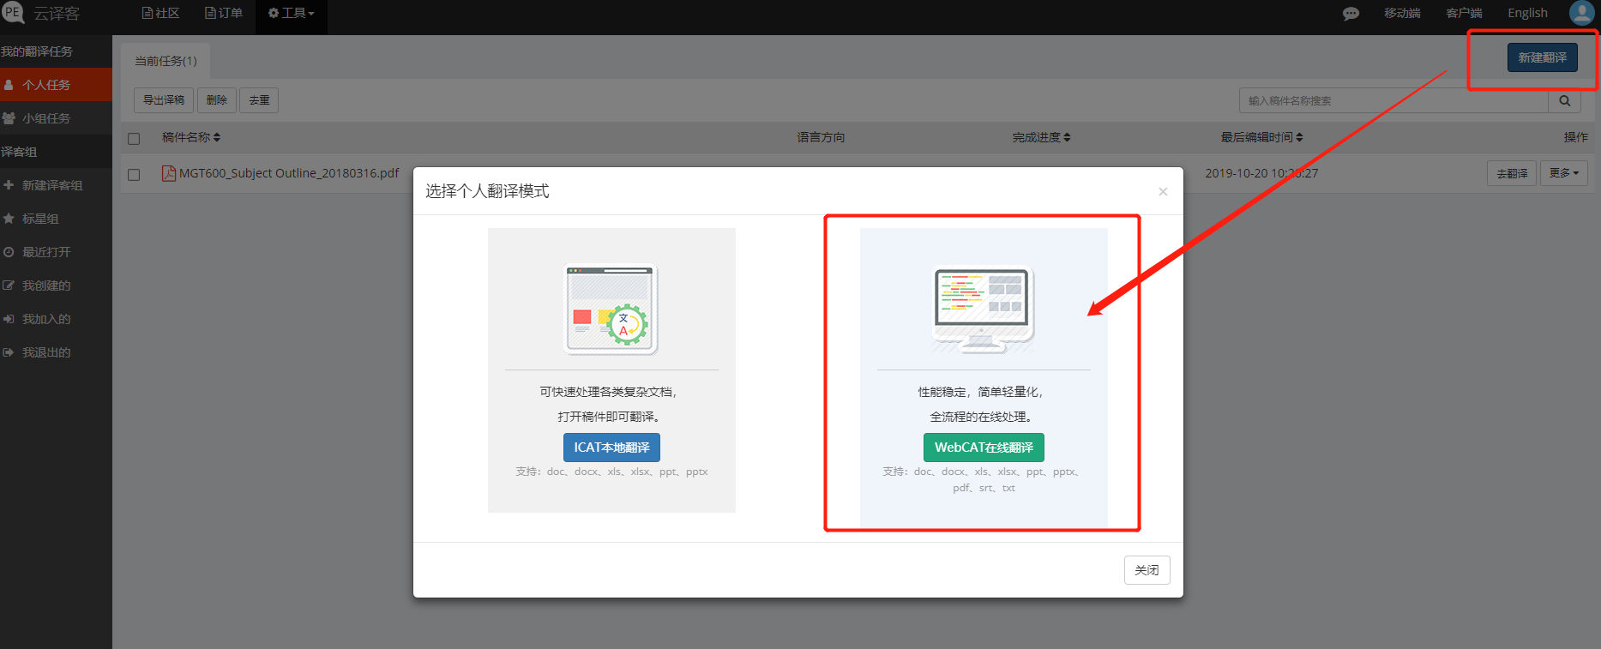Click 去翻译 button on MGT600 row
This screenshot has height=649, width=1601.
click(1512, 173)
